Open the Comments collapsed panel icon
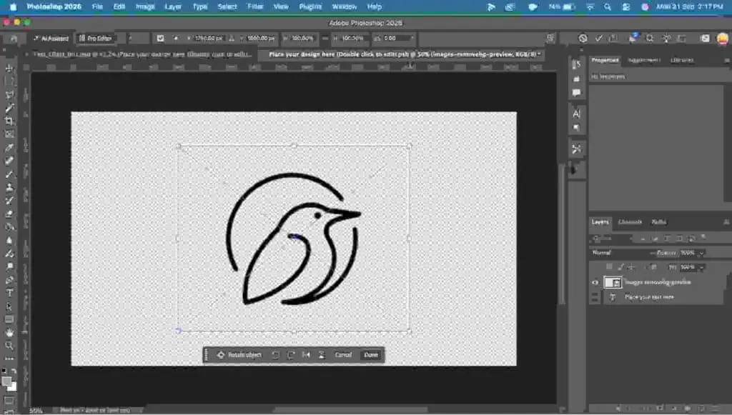732x415 pixels. tap(577, 93)
